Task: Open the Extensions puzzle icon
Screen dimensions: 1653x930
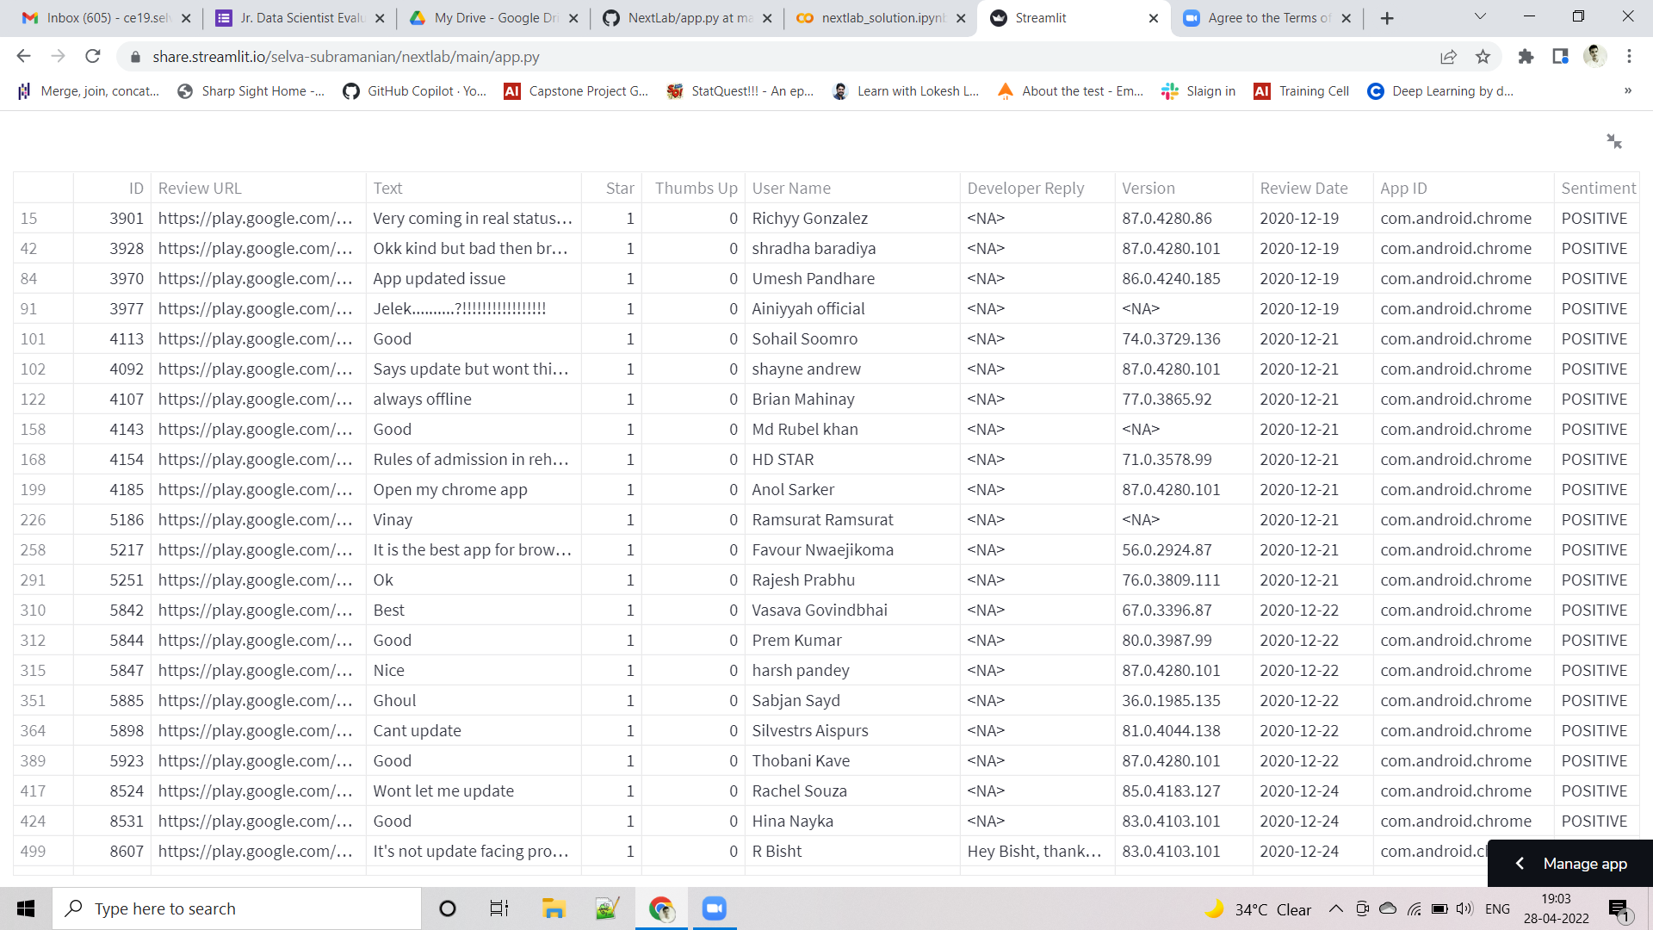Action: (x=1526, y=56)
